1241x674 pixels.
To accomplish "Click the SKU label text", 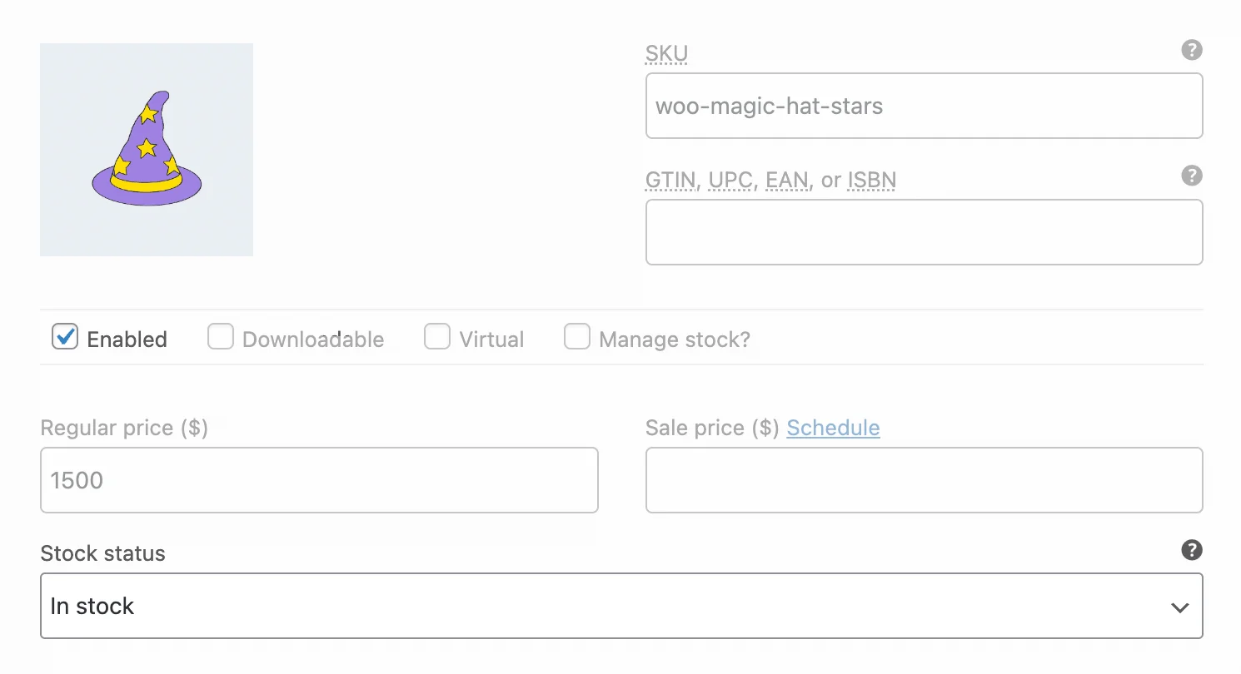I will click(666, 55).
